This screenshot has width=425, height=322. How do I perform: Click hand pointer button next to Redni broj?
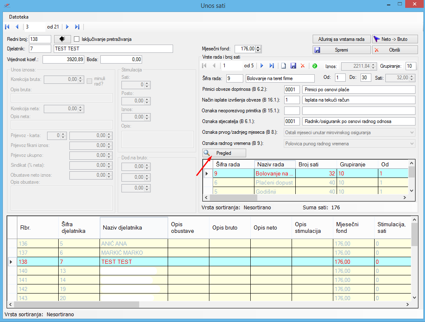pos(62,39)
